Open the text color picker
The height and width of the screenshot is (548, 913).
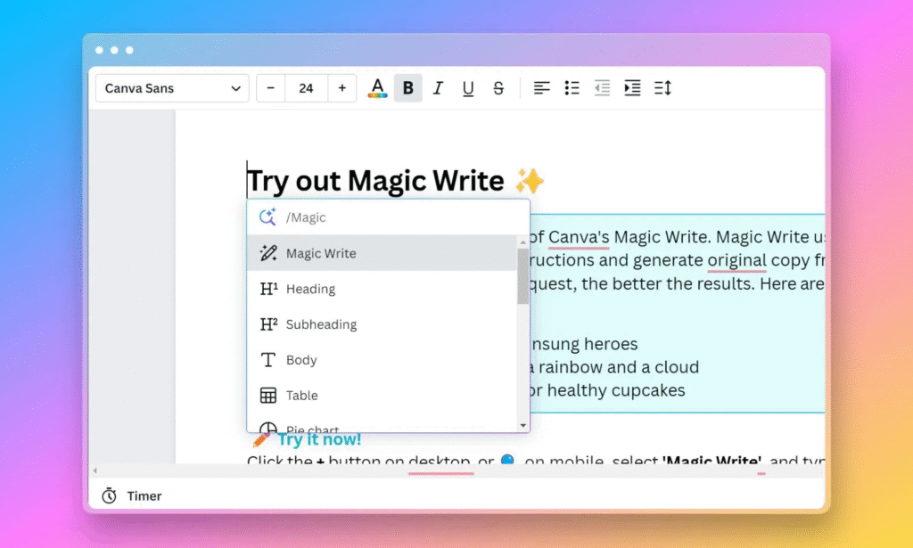pyautogui.click(x=377, y=88)
